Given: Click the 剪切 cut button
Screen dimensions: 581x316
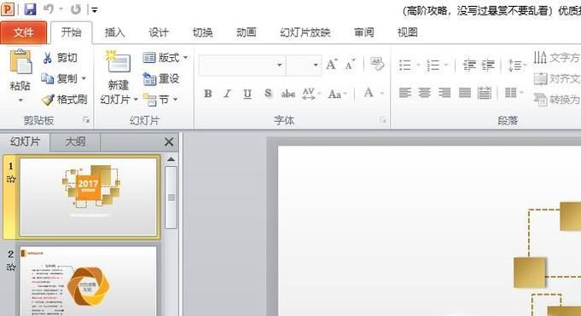Looking at the screenshot, I should click(x=60, y=58).
